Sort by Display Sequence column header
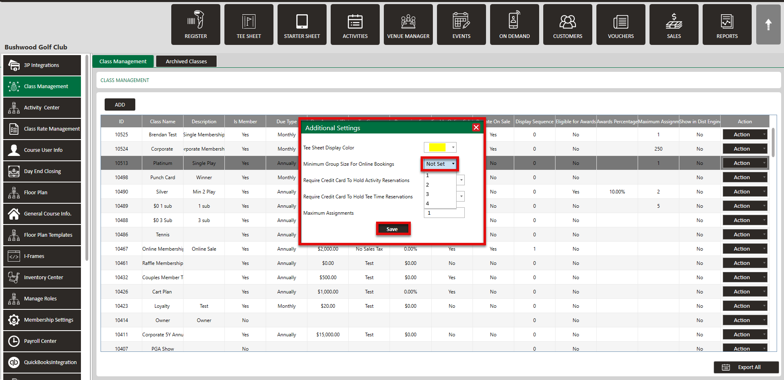This screenshot has width=784, height=380. [534, 122]
